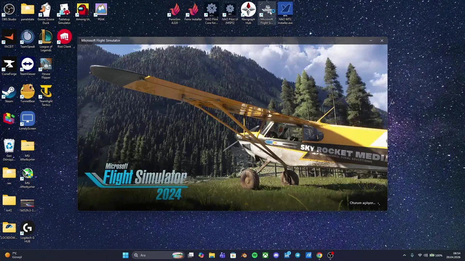
Task: Select the Fenix Installer shortcut
Action: [x=193, y=12]
